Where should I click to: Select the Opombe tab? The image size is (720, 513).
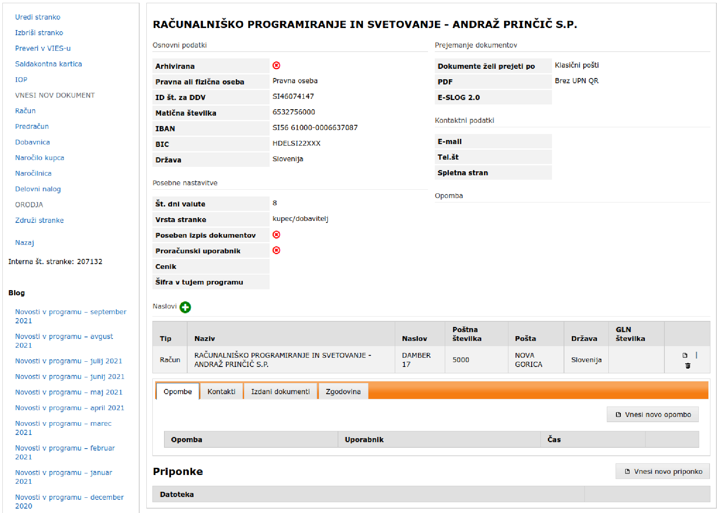(x=178, y=391)
